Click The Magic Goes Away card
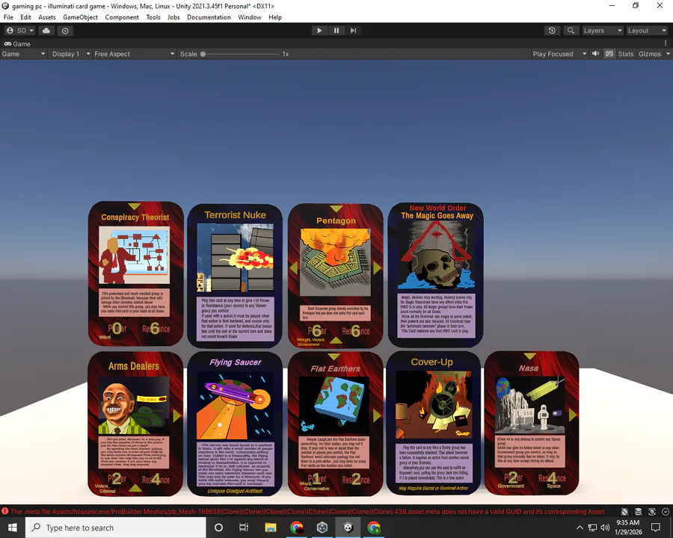Viewport: 673px width, 538px height. [x=436, y=274]
